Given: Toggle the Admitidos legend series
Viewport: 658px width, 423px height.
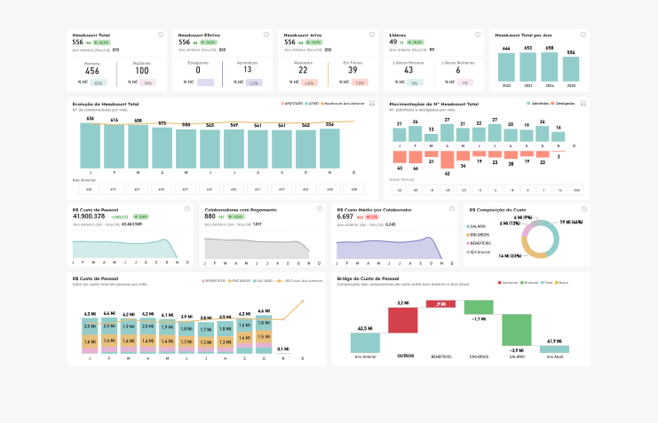Looking at the screenshot, I should point(538,104).
